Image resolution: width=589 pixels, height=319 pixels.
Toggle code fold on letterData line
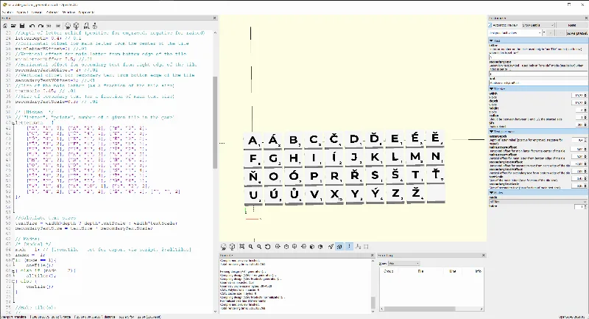(14, 123)
